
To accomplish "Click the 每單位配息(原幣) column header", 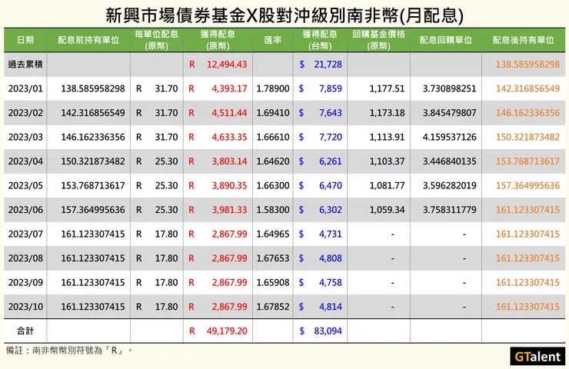I will [x=156, y=40].
